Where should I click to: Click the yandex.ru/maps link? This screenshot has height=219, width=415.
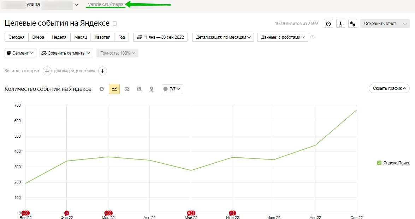(x=106, y=5)
